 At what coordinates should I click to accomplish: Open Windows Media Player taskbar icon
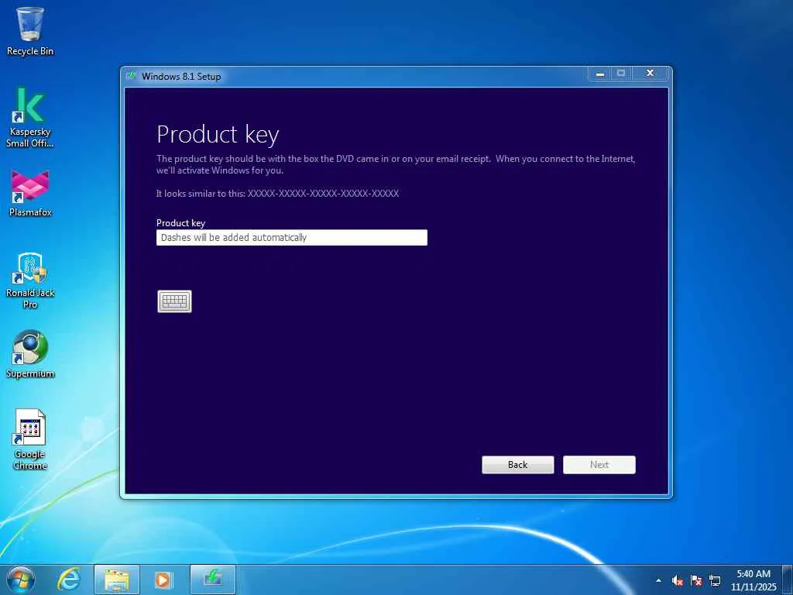tap(163, 580)
